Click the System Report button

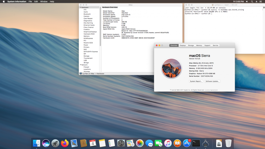point(196,81)
